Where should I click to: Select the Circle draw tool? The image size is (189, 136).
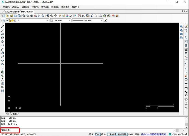click(2, 53)
